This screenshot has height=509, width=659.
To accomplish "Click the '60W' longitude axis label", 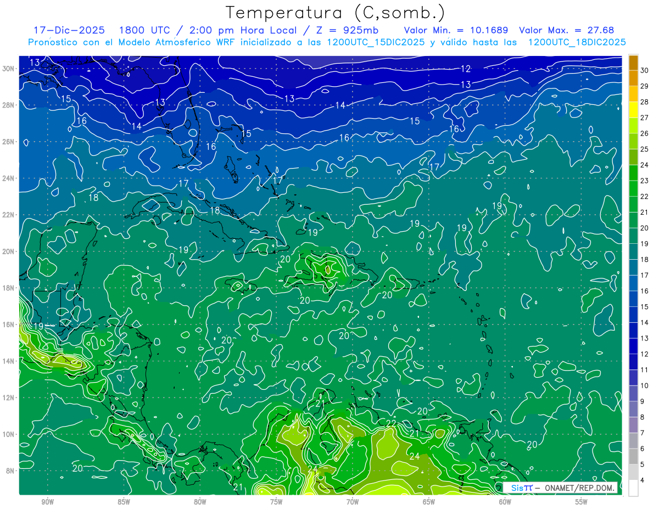I will pyautogui.click(x=505, y=502).
